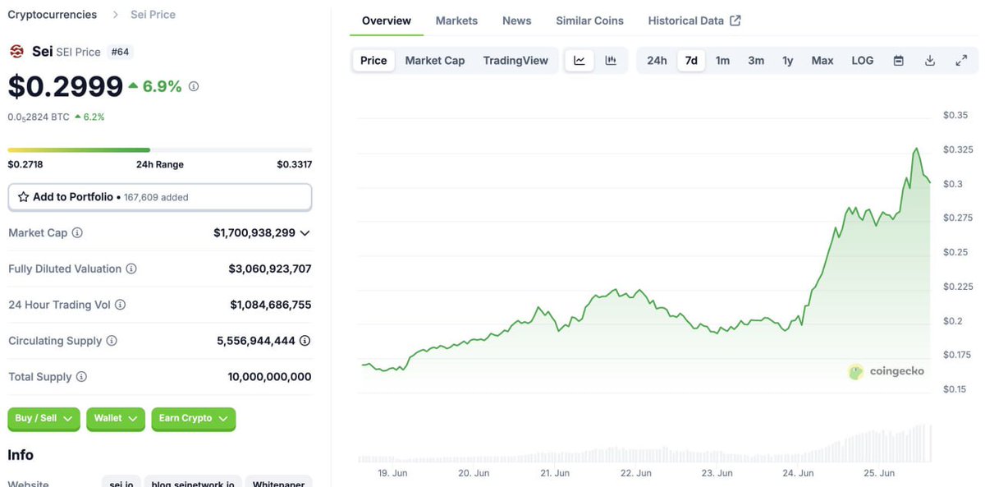Screen dimensions: 985x487
Task: Click the $1,084,686,755 trading volume value
Action: [271, 305]
